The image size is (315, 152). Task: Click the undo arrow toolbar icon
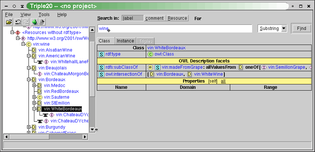coord(18,22)
